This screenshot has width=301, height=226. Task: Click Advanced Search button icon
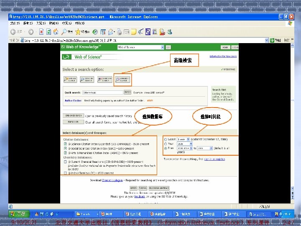[x=122, y=80]
